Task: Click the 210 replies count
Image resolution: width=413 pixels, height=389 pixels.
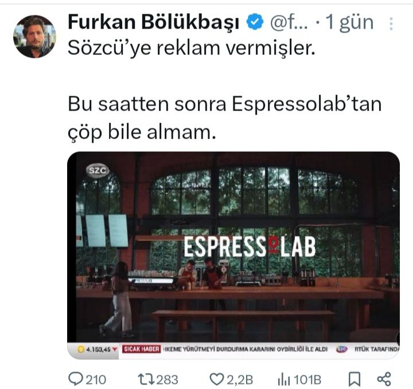Action: pos(96,380)
